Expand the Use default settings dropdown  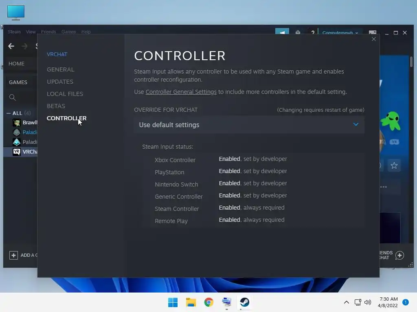click(249, 125)
